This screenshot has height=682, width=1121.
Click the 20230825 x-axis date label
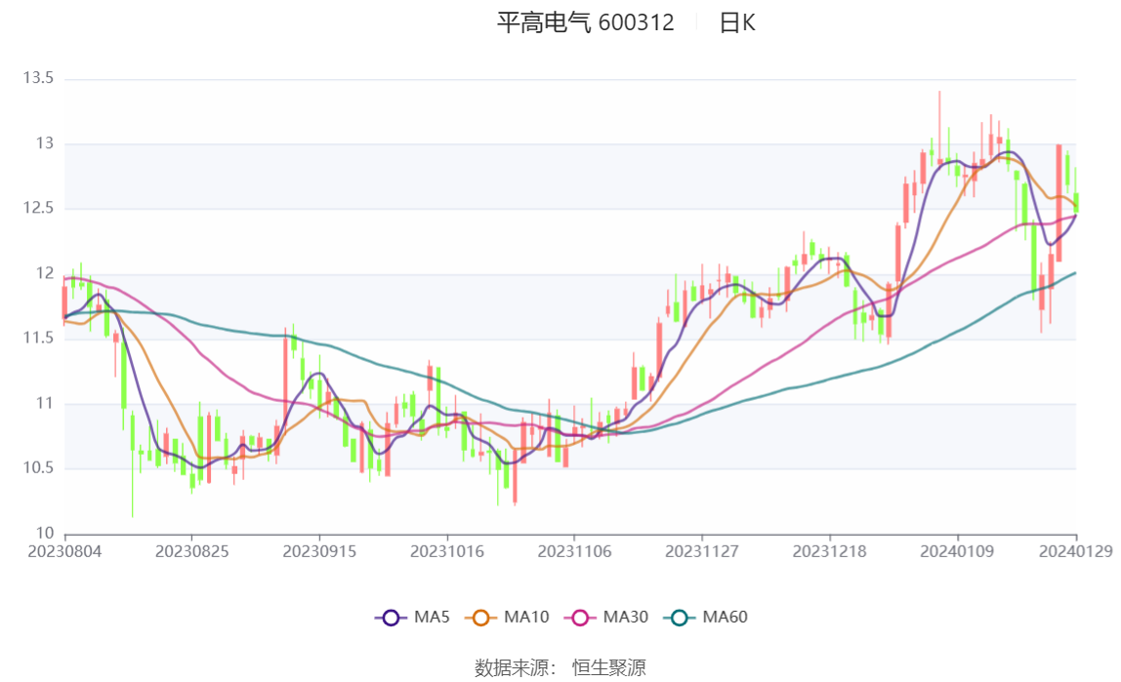pyautogui.click(x=191, y=551)
